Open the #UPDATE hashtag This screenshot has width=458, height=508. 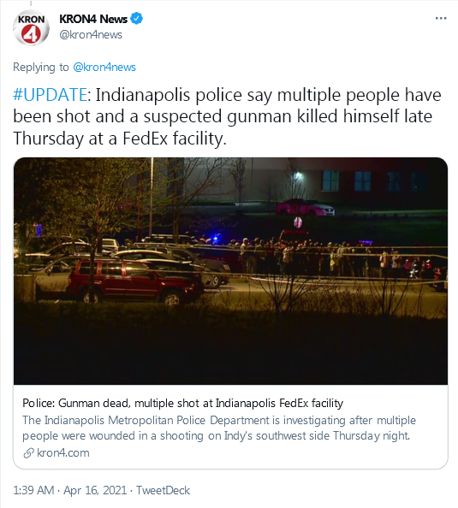50,95
